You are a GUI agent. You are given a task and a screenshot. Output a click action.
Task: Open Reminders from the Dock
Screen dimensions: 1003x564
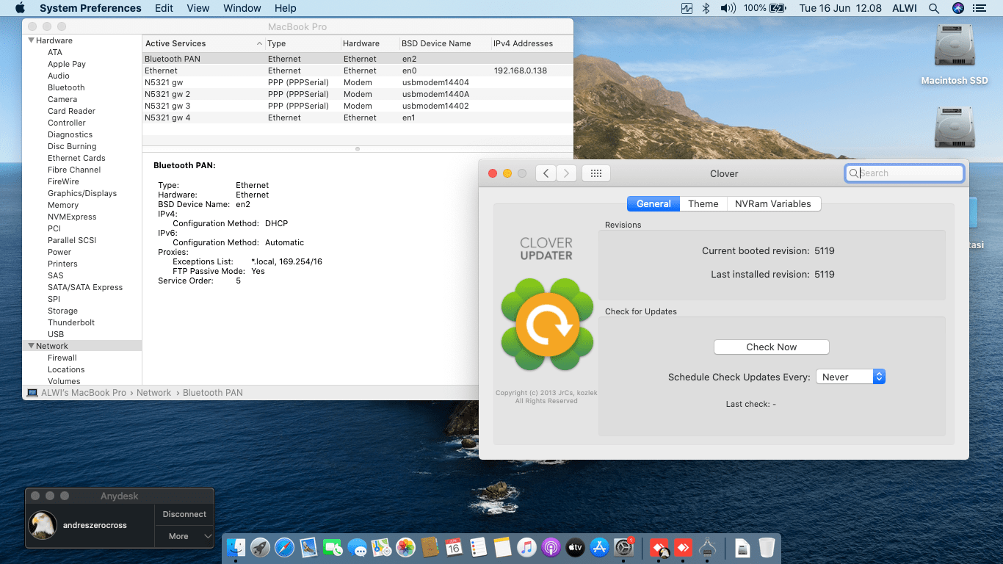click(x=478, y=547)
